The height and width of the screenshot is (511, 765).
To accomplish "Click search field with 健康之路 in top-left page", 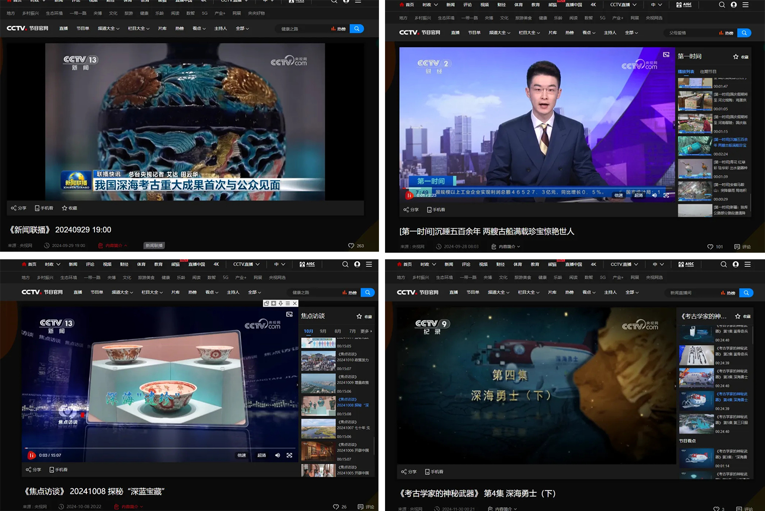I will point(303,29).
